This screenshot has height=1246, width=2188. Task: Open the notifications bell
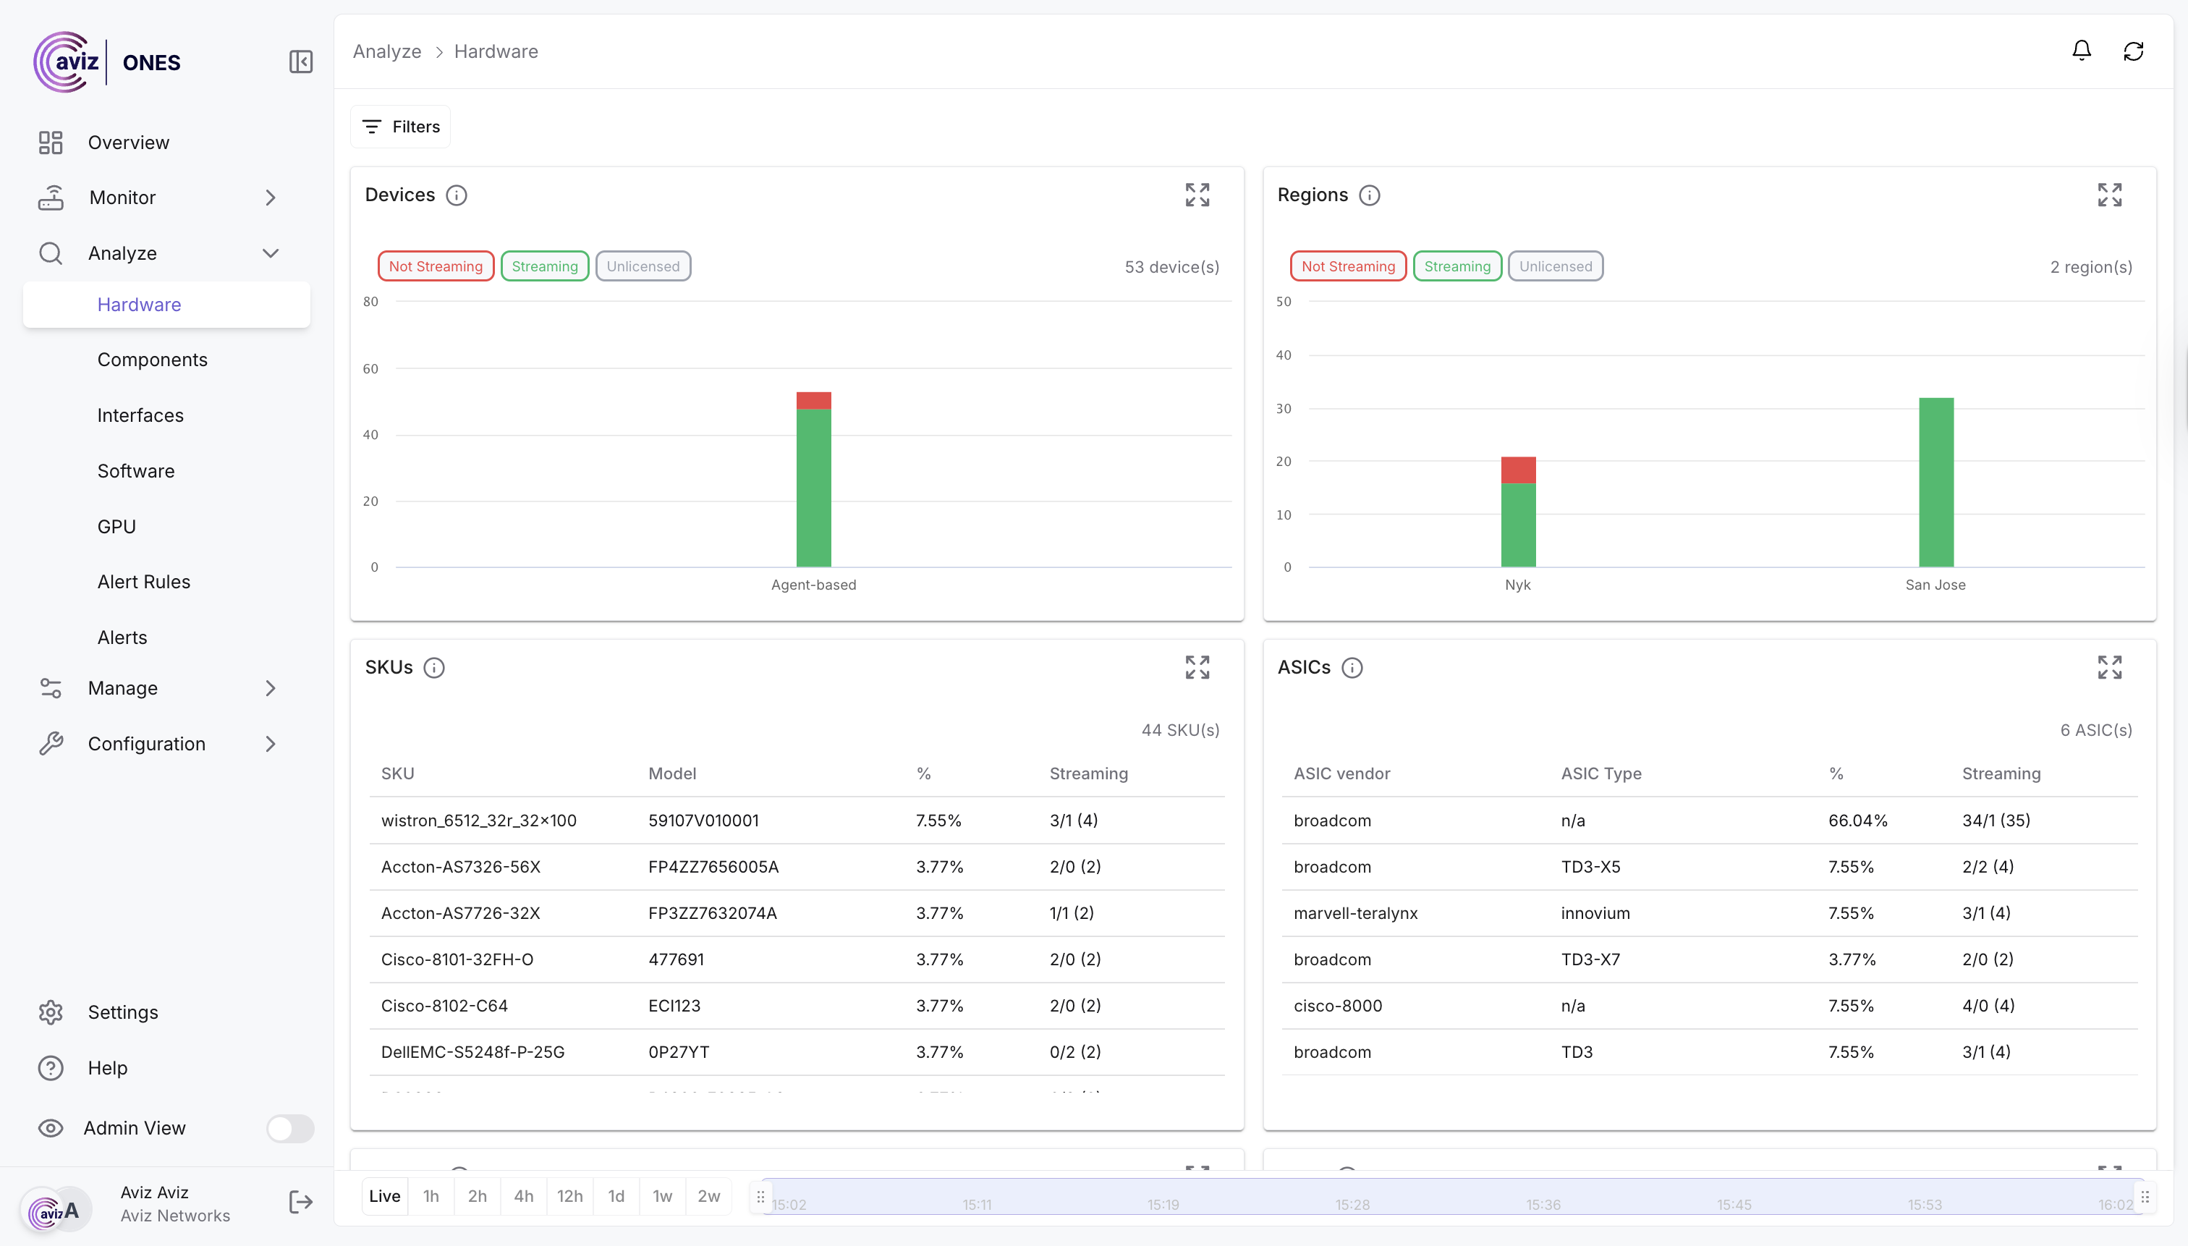(2081, 51)
